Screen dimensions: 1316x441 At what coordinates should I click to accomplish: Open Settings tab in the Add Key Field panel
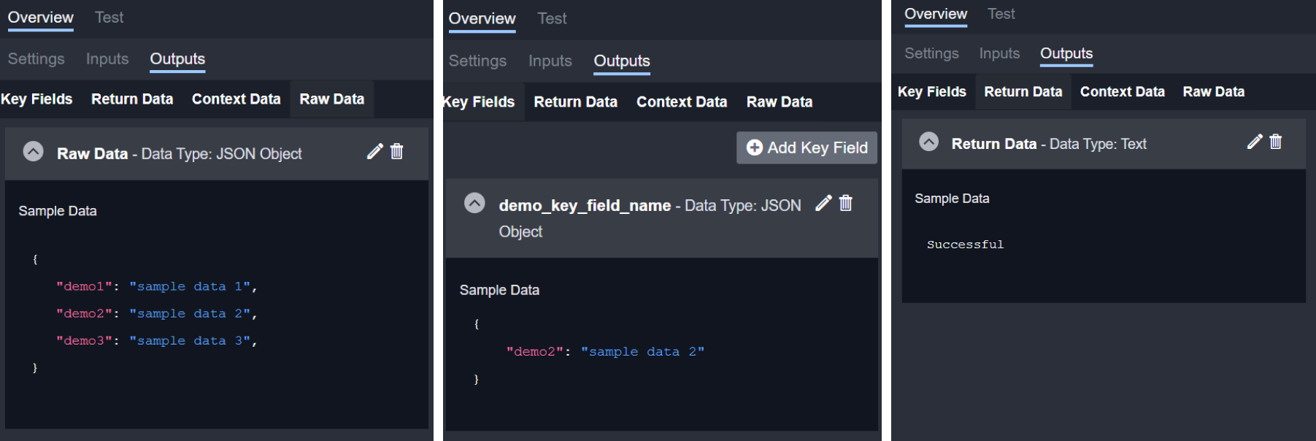pyautogui.click(x=477, y=61)
